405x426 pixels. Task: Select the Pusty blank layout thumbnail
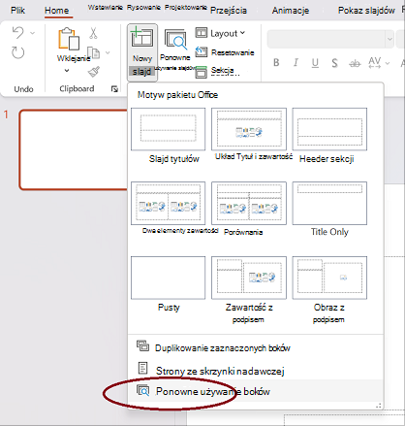(169, 278)
